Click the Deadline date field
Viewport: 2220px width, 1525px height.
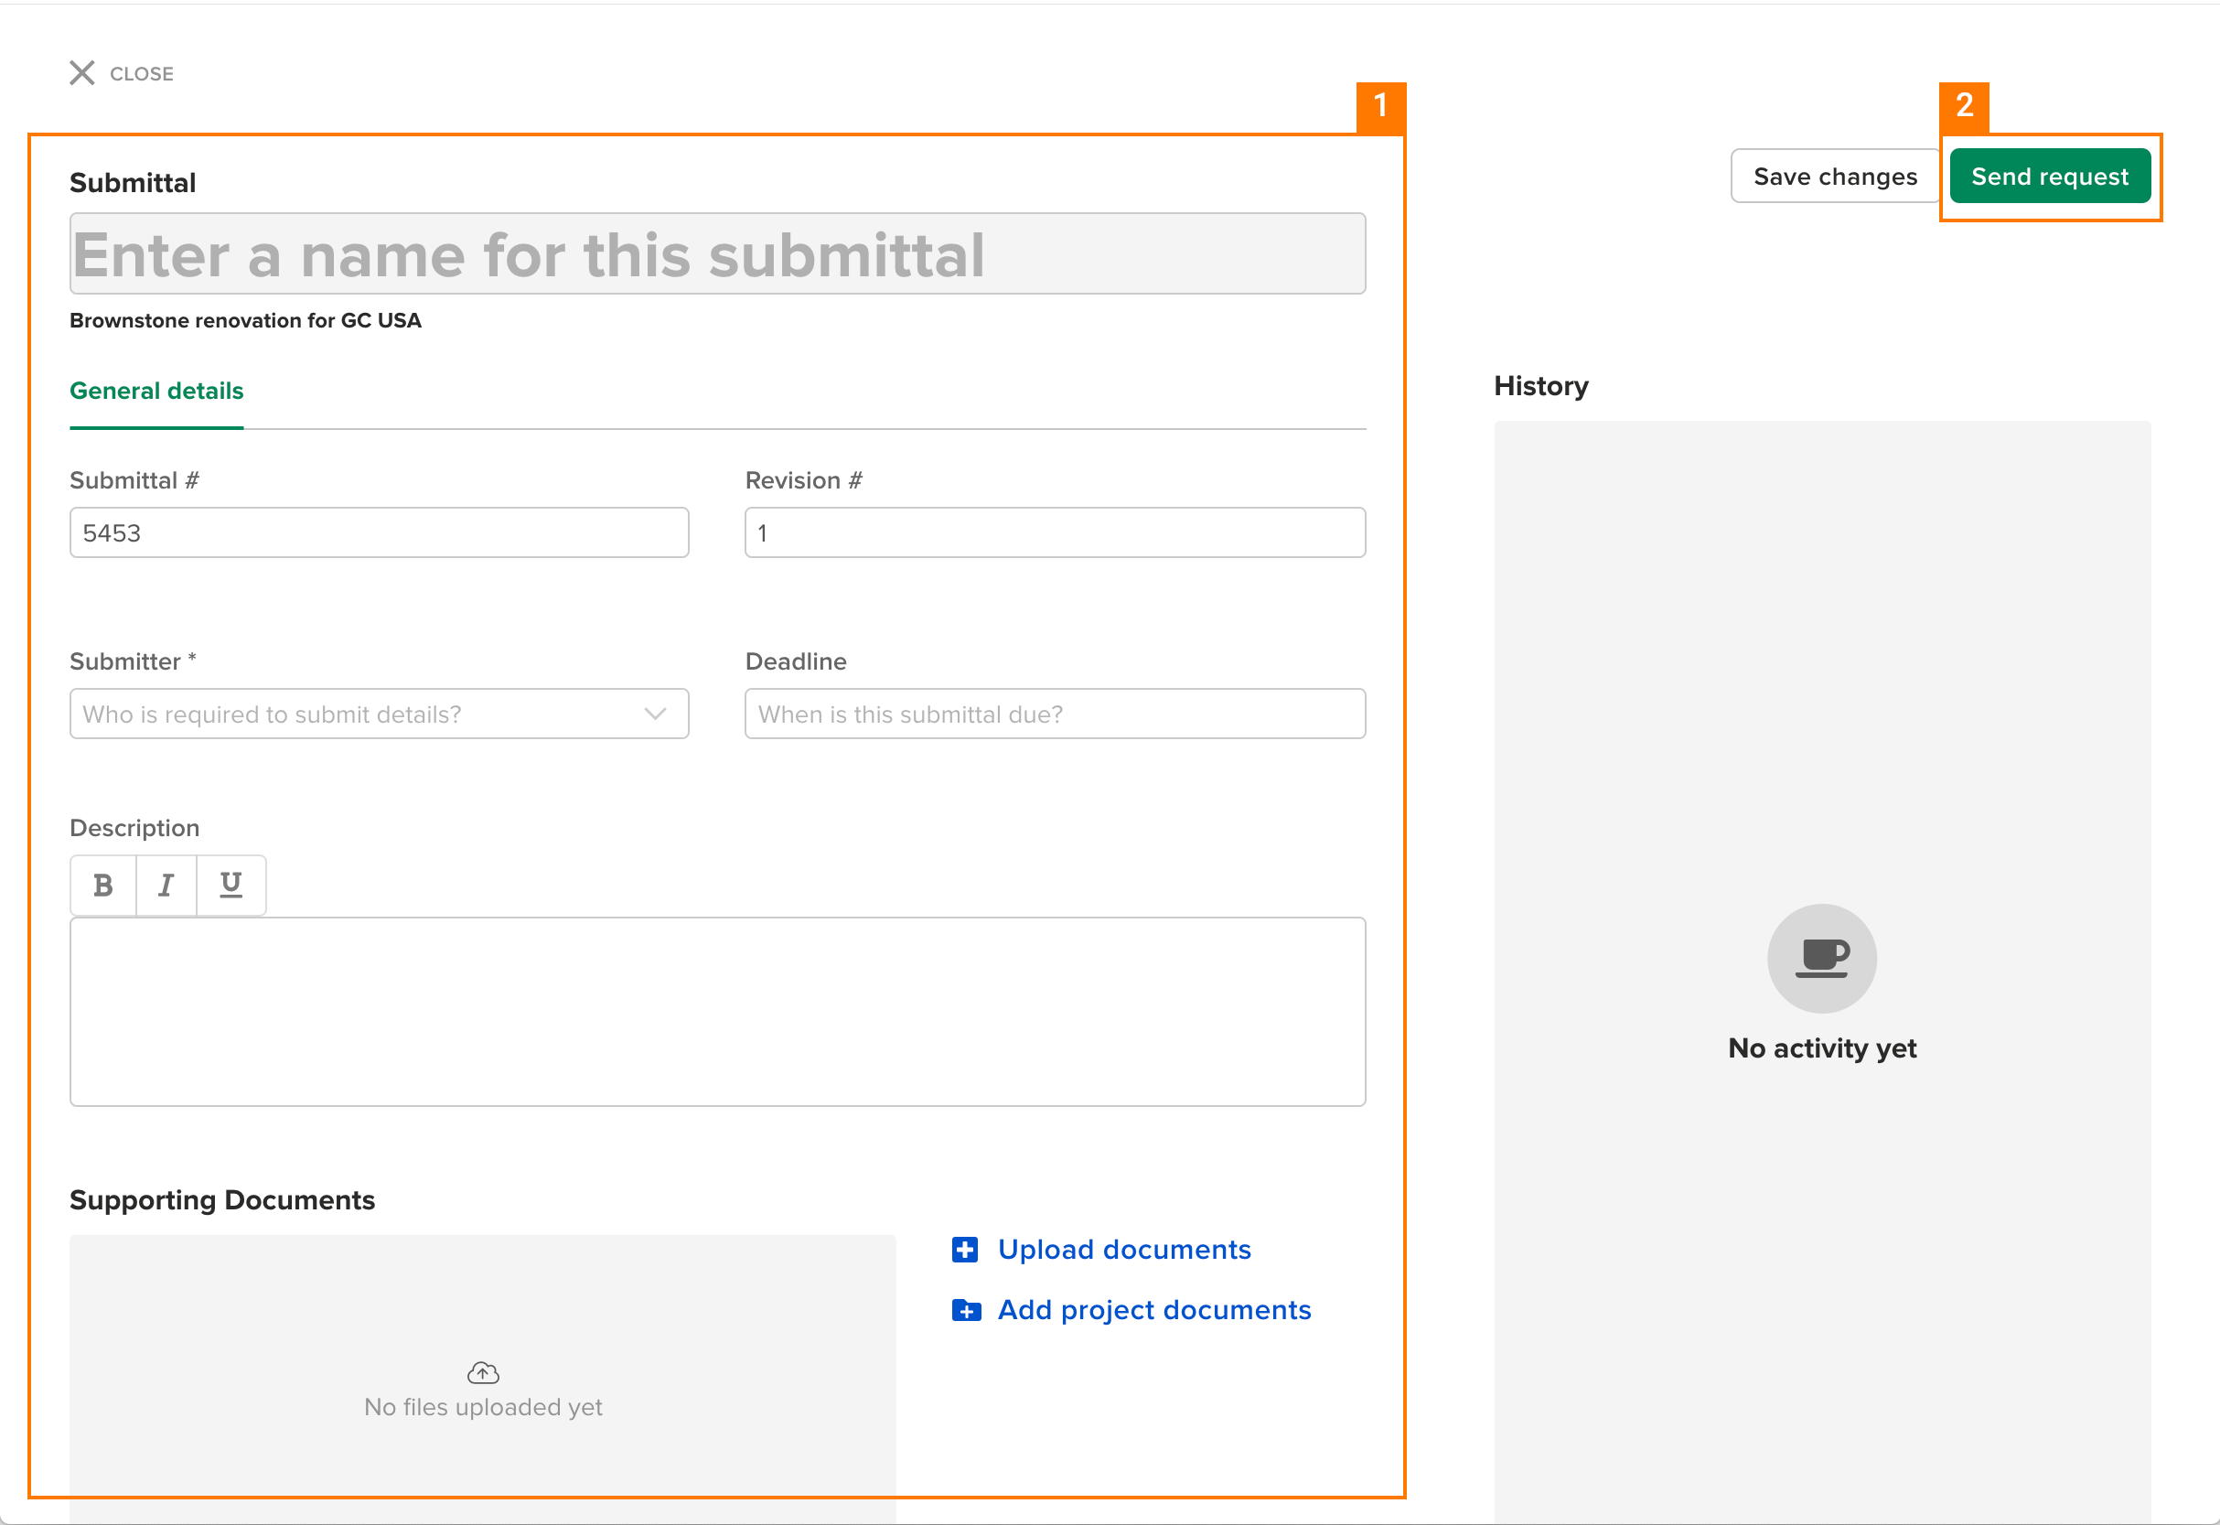(x=1055, y=714)
